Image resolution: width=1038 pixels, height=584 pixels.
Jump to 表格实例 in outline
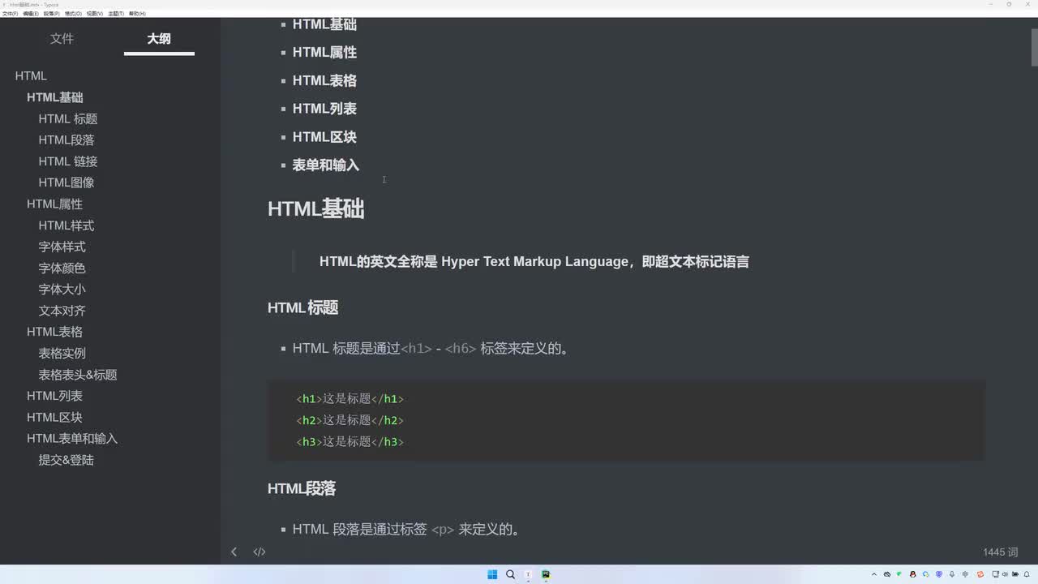pyautogui.click(x=62, y=353)
